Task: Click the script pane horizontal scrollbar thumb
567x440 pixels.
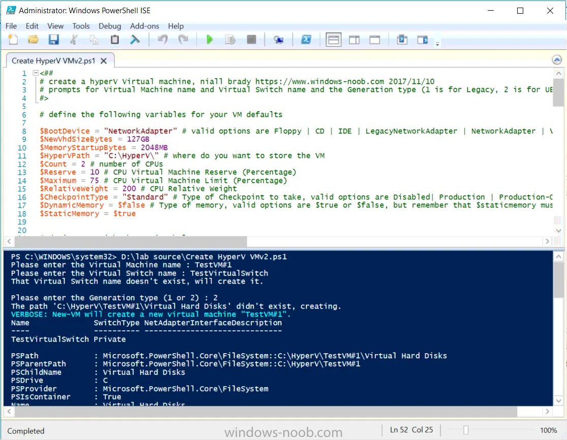Action: [x=130, y=241]
